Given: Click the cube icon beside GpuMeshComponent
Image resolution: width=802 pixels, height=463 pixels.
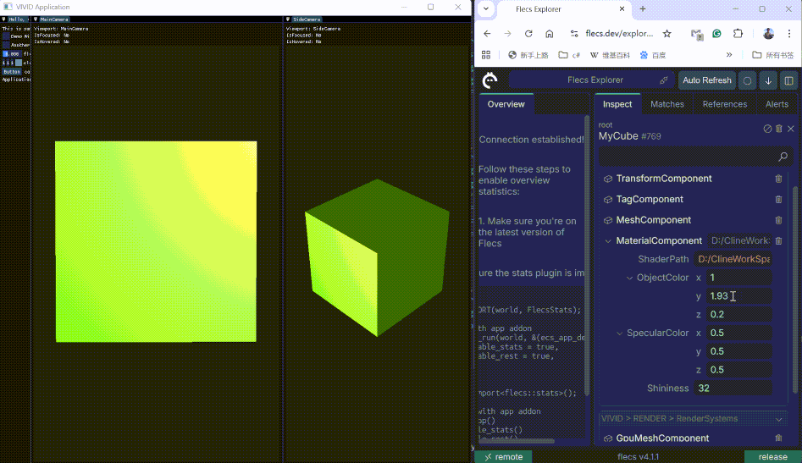Looking at the screenshot, I should pos(608,438).
